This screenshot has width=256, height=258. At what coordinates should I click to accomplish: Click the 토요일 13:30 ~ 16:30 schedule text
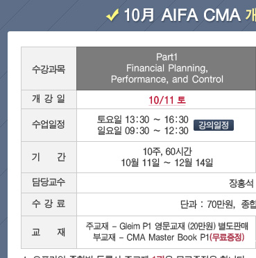coord(143,120)
